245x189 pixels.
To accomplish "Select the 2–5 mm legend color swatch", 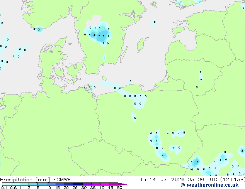I will tap(33, 184).
